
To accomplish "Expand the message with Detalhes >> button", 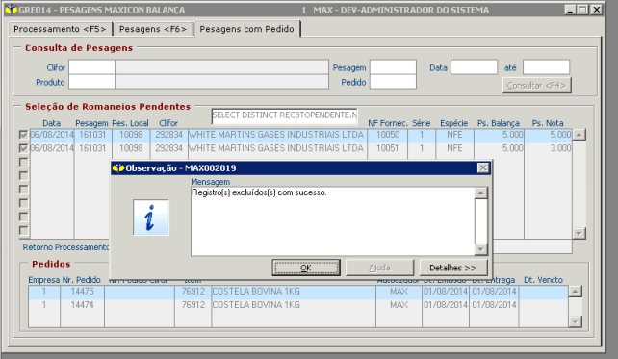I will pyautogui.click(x=453, y=268).
